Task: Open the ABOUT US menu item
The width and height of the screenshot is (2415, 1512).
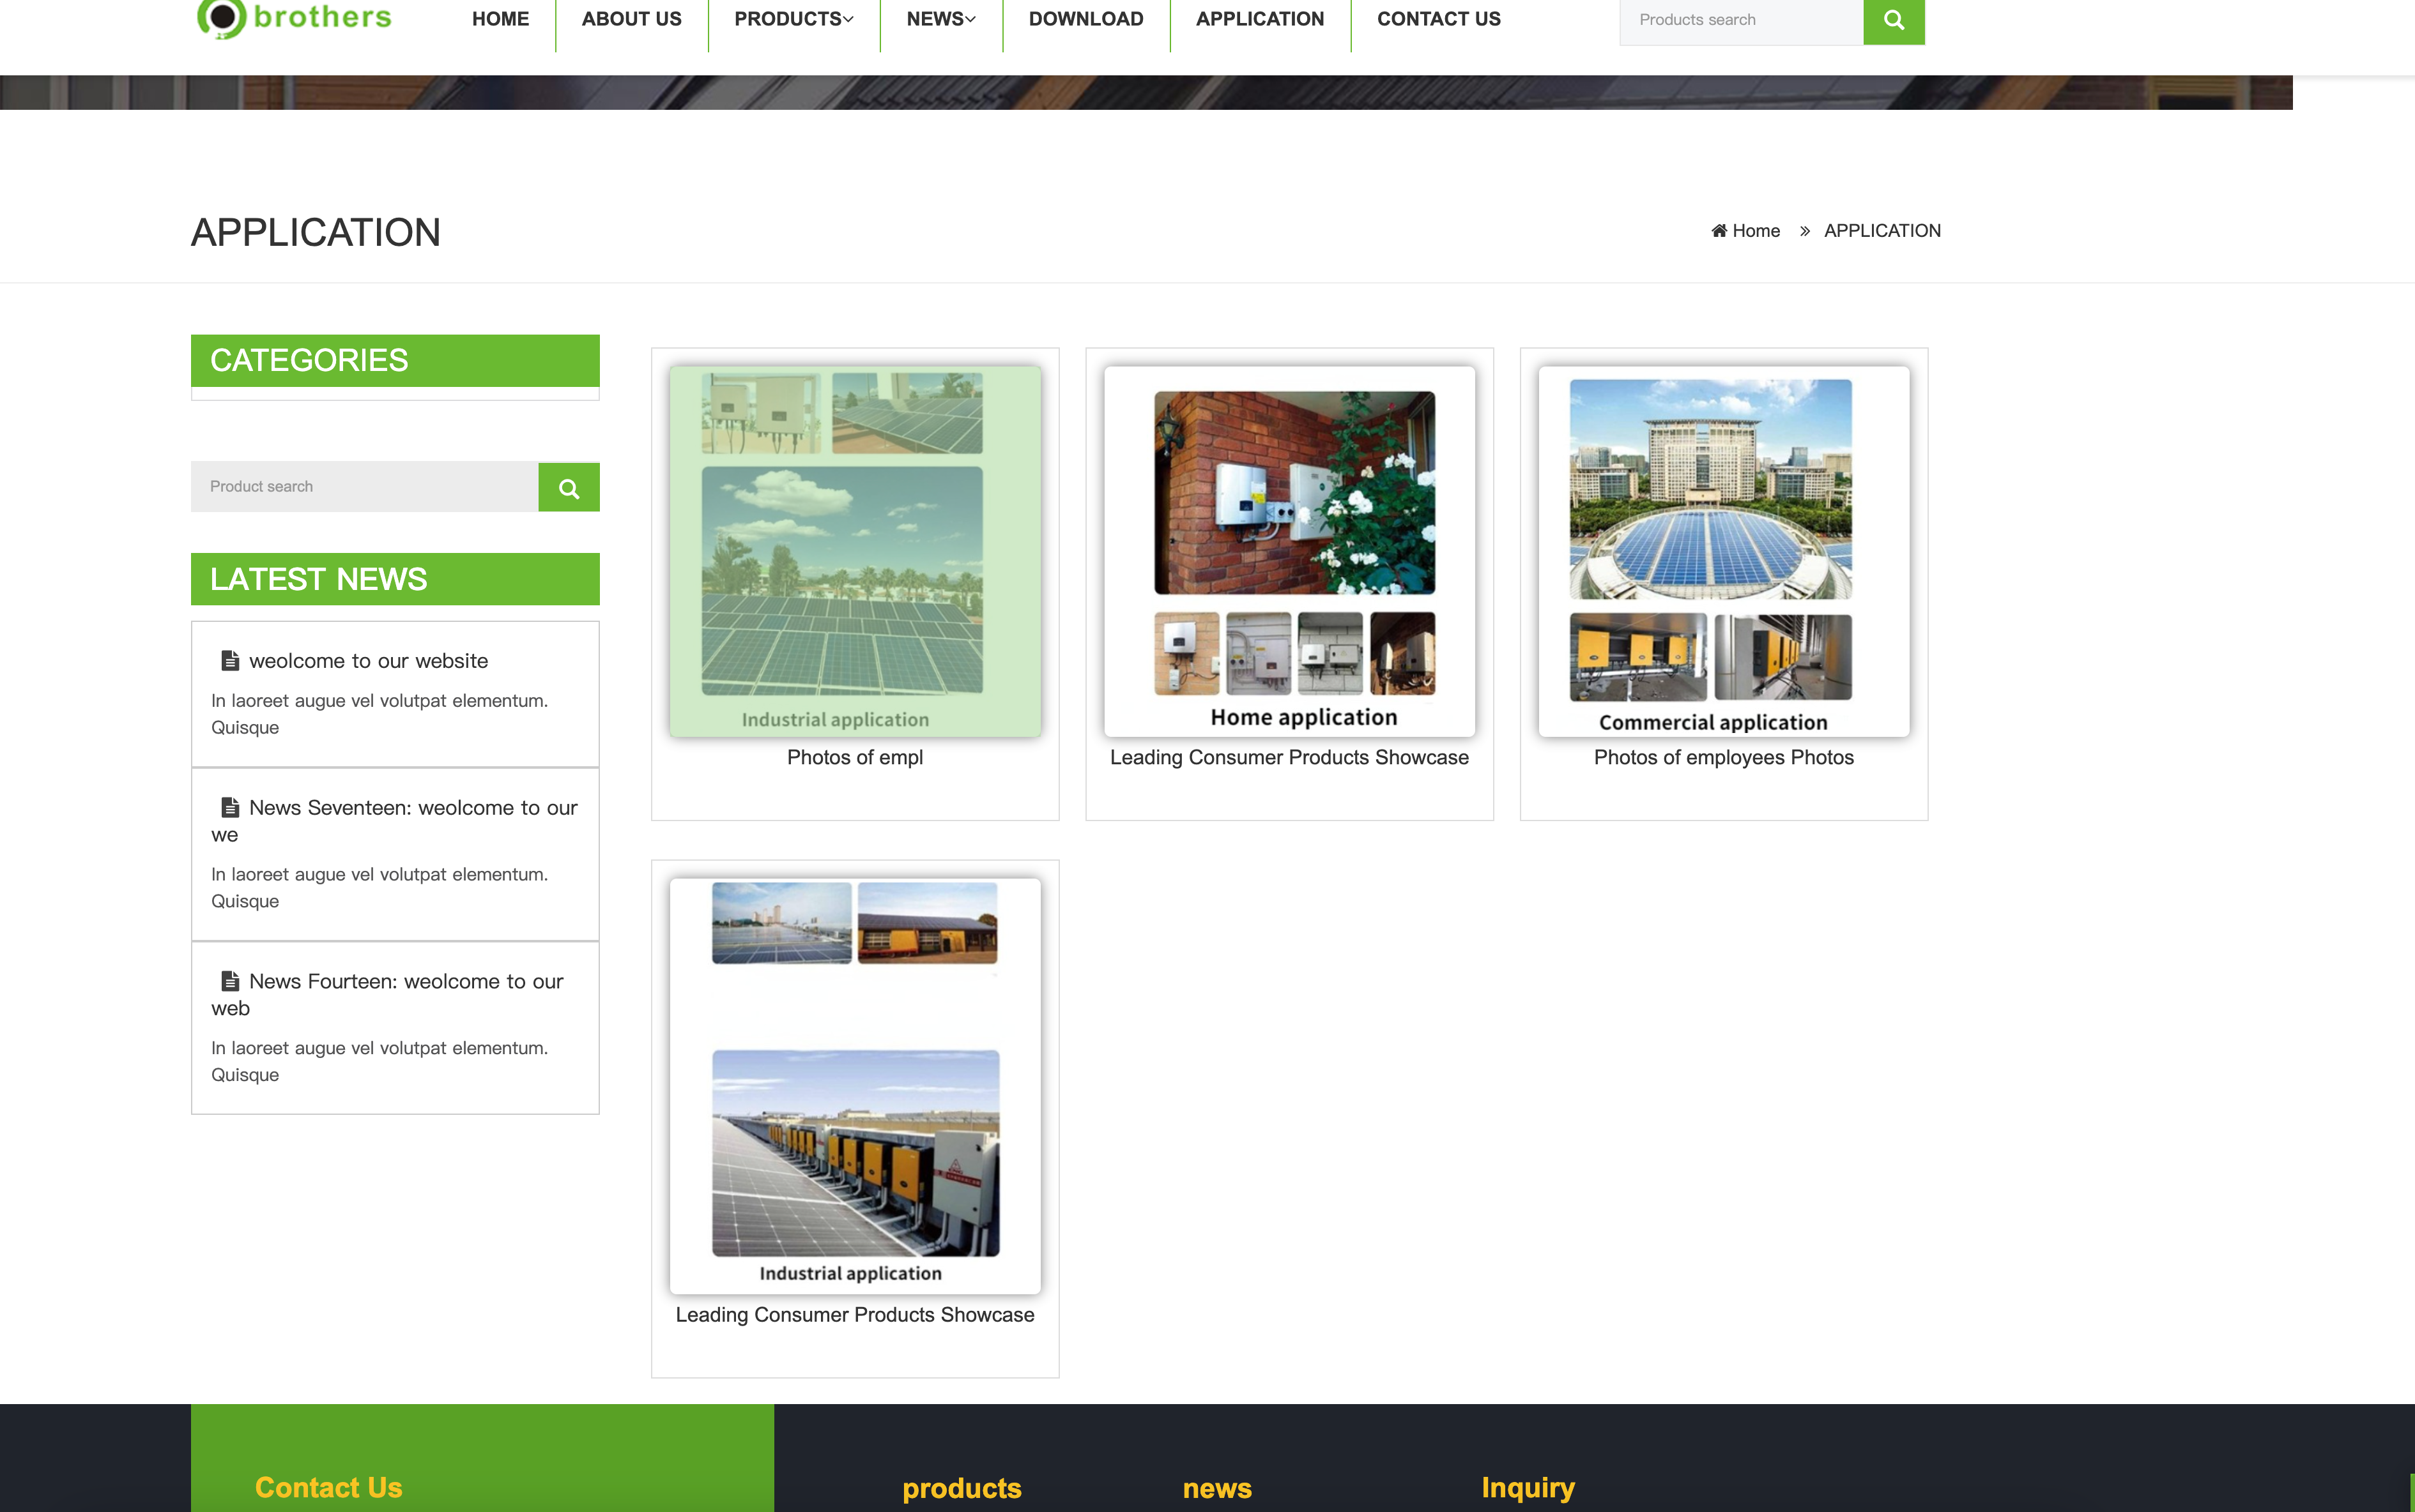Action: [x=631, y=19]
